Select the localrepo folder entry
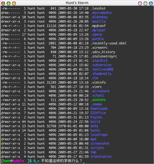154x164 pixels. pos(99,135)
